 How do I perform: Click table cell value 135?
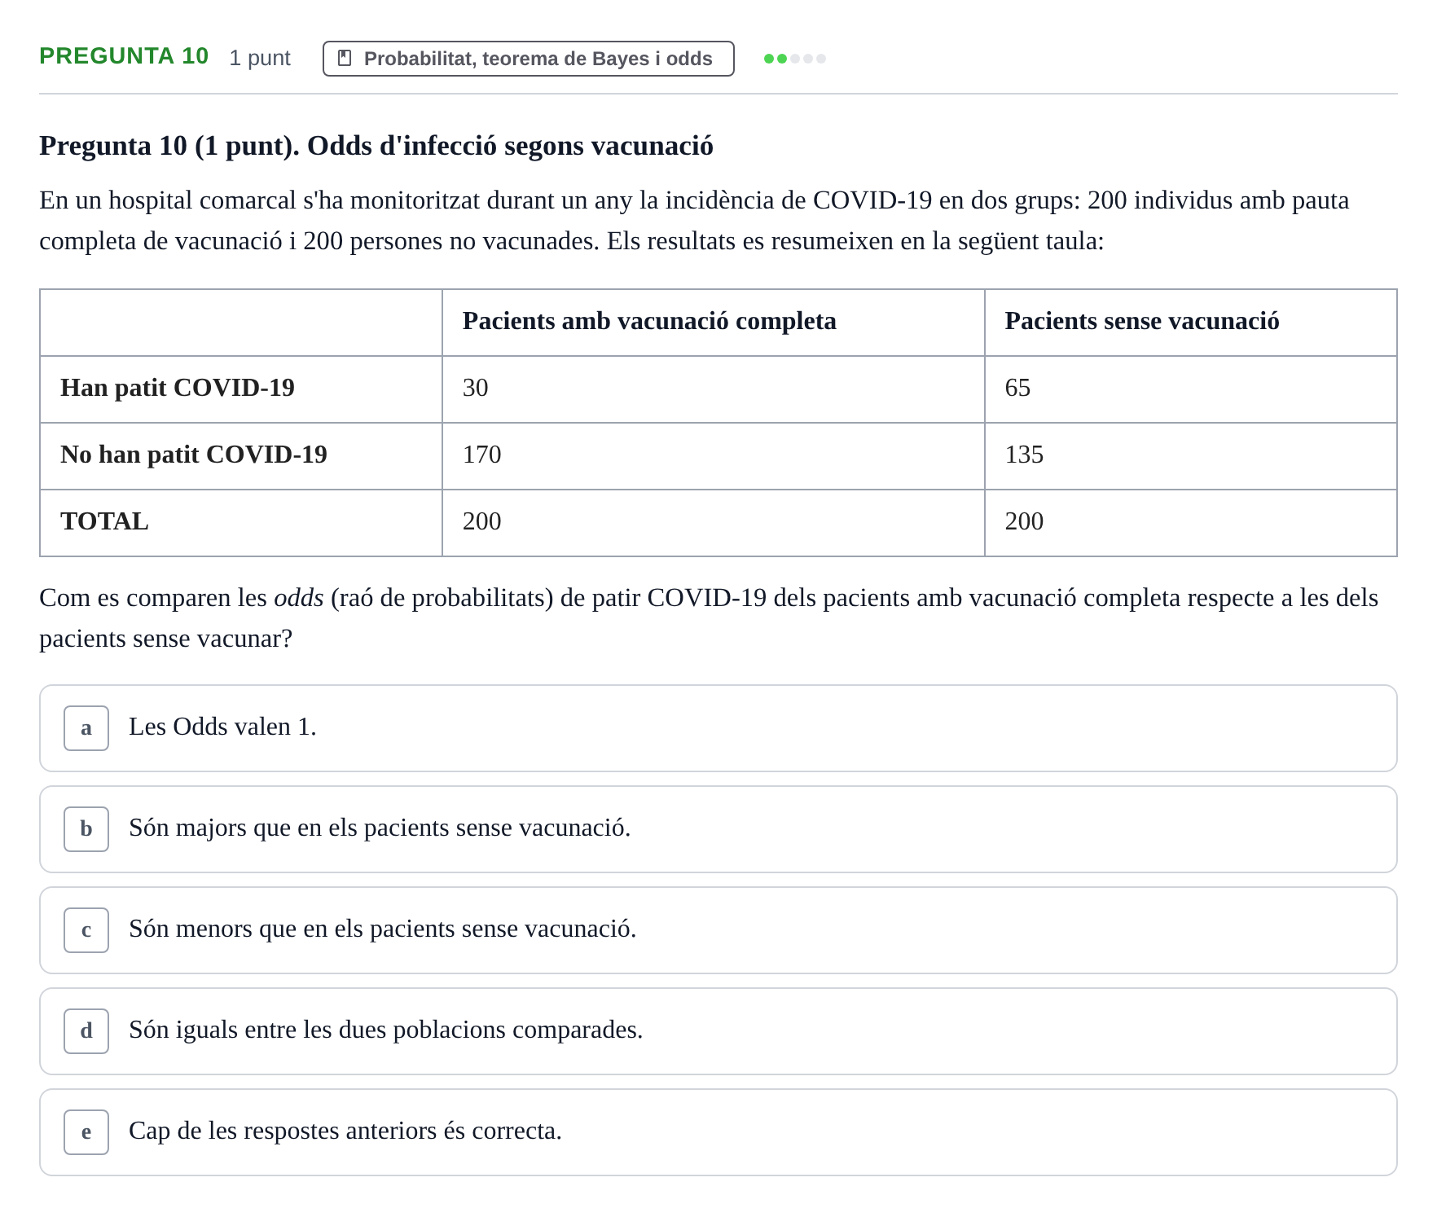1190,455
